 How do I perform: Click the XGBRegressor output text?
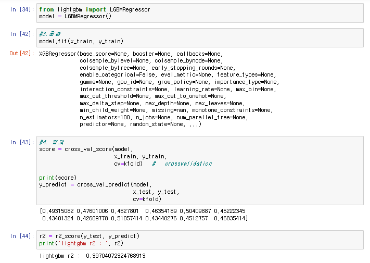tap(159, 89)
